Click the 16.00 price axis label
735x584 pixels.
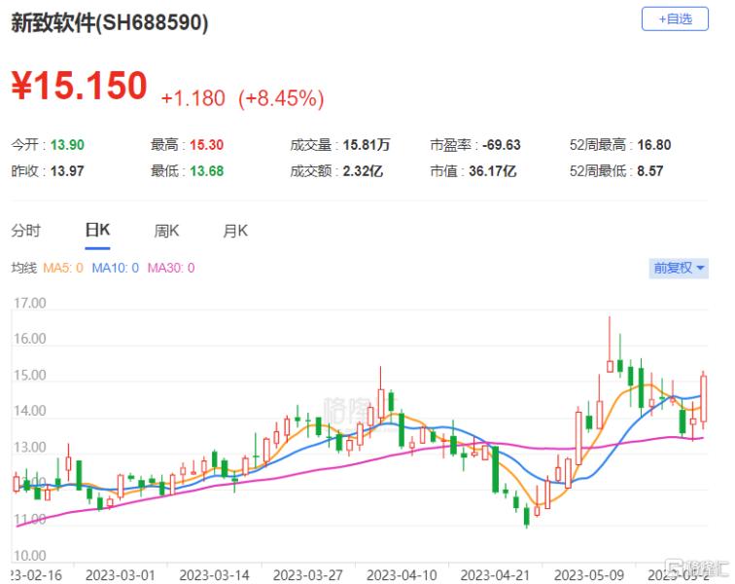[30, 339]
